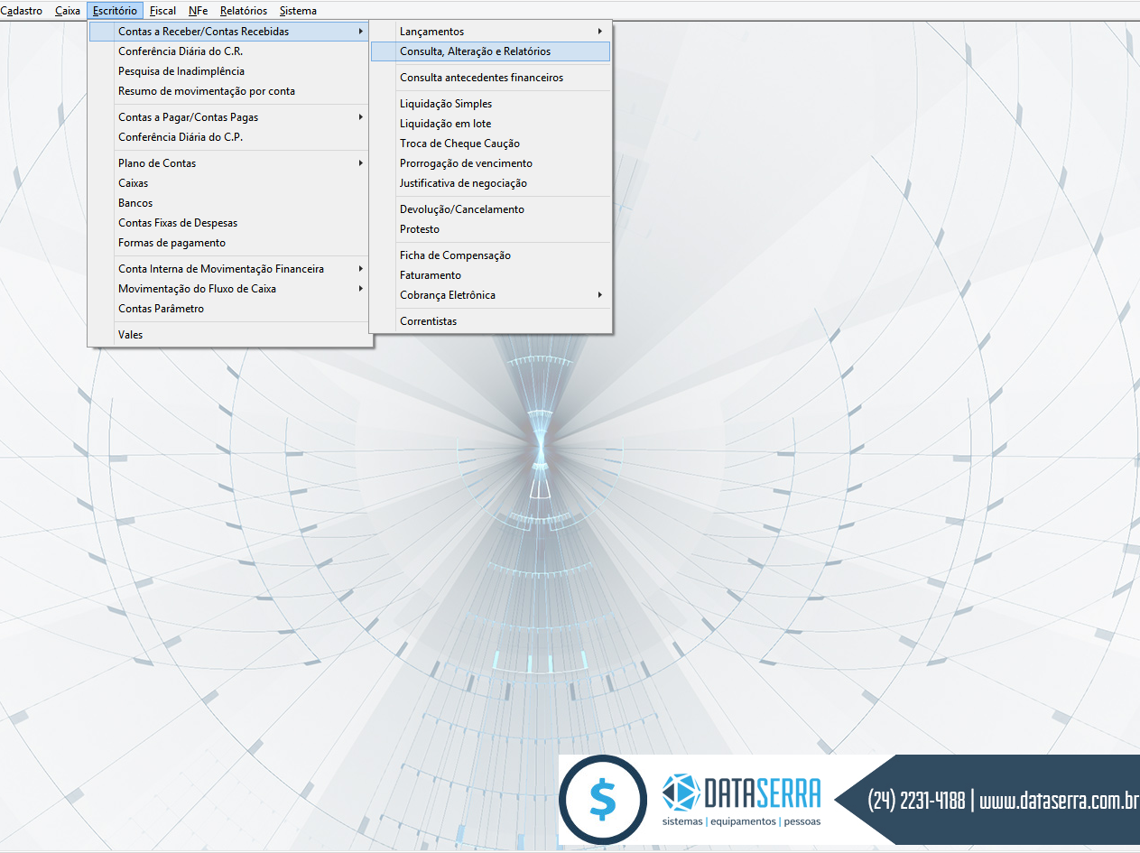Click the Contas a Pagar submenu arrow
The width and height of the screenshot is (1140, 853).
361,117
